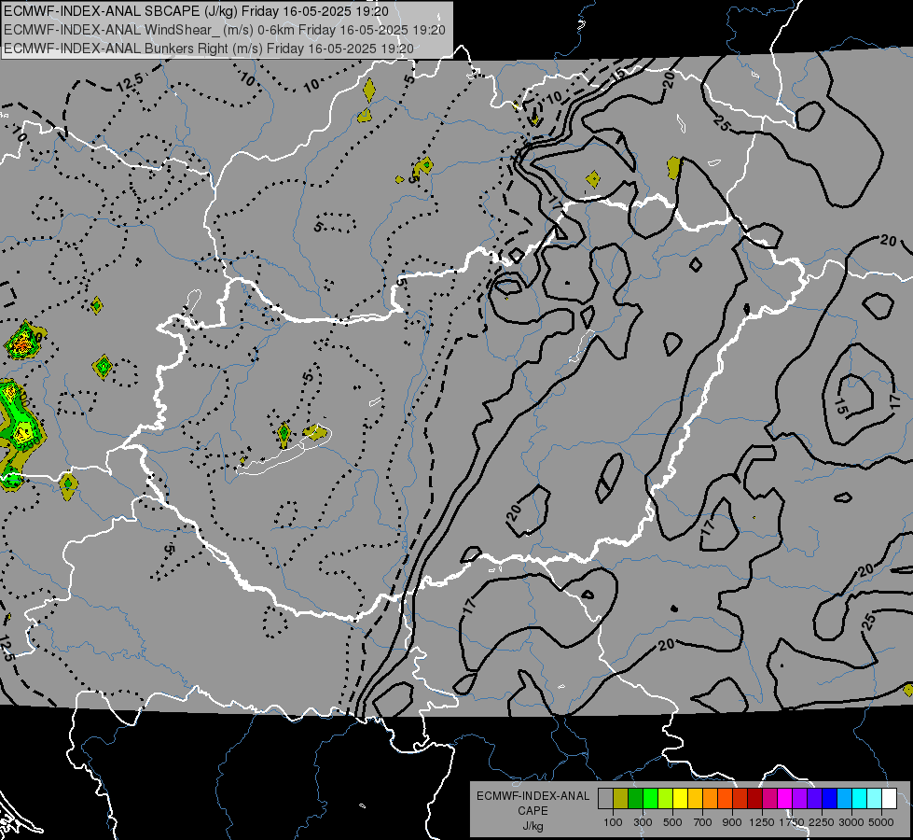This screenshot has height=840, width=913.
Task: Select the purple swatch after 1750
Action: tap(799, 799)
